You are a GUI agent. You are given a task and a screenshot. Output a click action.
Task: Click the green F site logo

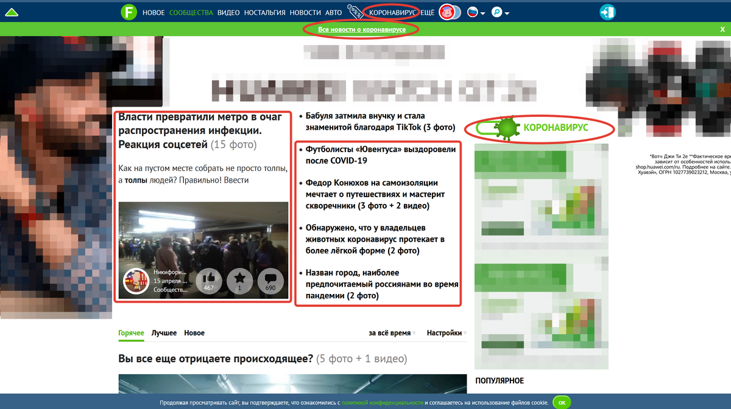[129, 12]
